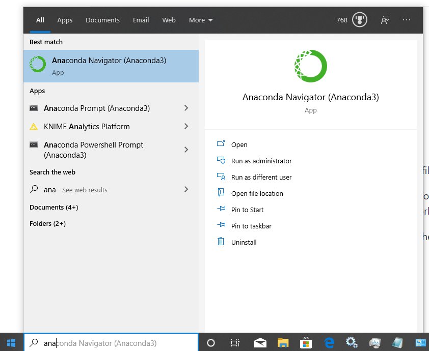Expand Anaconda Powershell Prompt options arrow
Image resolution: width=429 pixels, height=351 pixels.
tap(186, 150)
